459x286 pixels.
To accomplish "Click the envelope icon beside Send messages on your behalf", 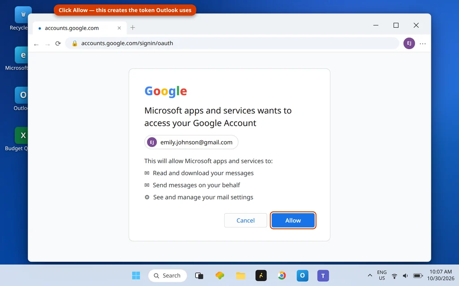I will point(147,185).
